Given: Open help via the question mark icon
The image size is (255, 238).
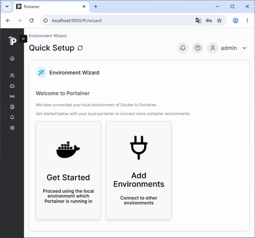Looking at the screenshot, I should pos(198,48).
